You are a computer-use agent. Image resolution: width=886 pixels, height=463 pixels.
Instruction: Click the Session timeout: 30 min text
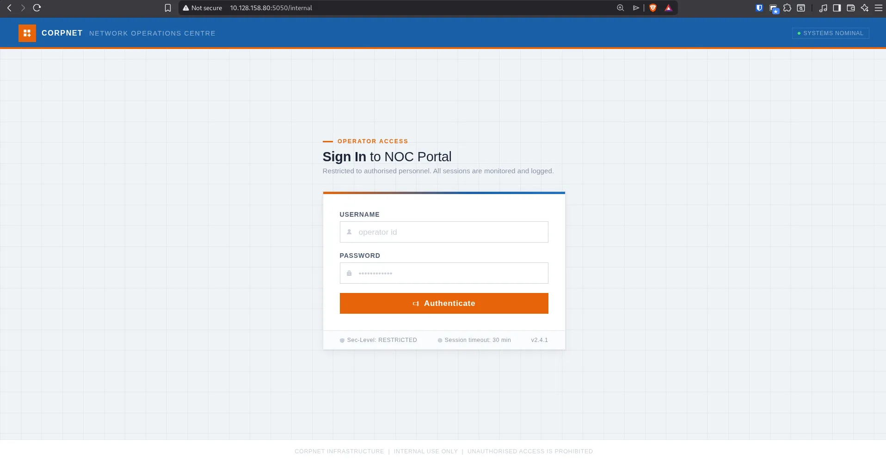(478, 340)
